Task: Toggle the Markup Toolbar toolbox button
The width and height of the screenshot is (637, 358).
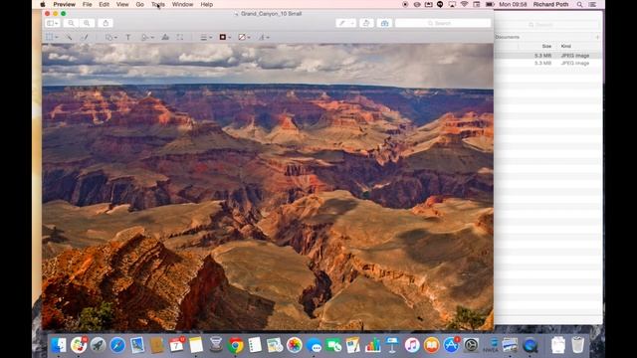Action: pos(384,23)
